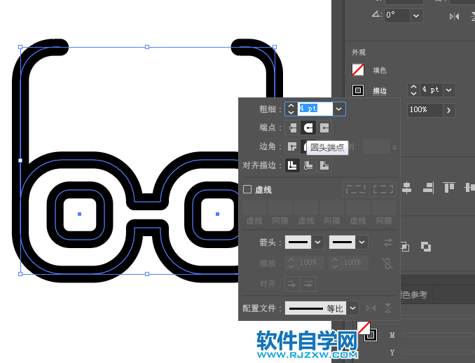
Task: Click the rotation angle 0° field
Action: (397, 15)
